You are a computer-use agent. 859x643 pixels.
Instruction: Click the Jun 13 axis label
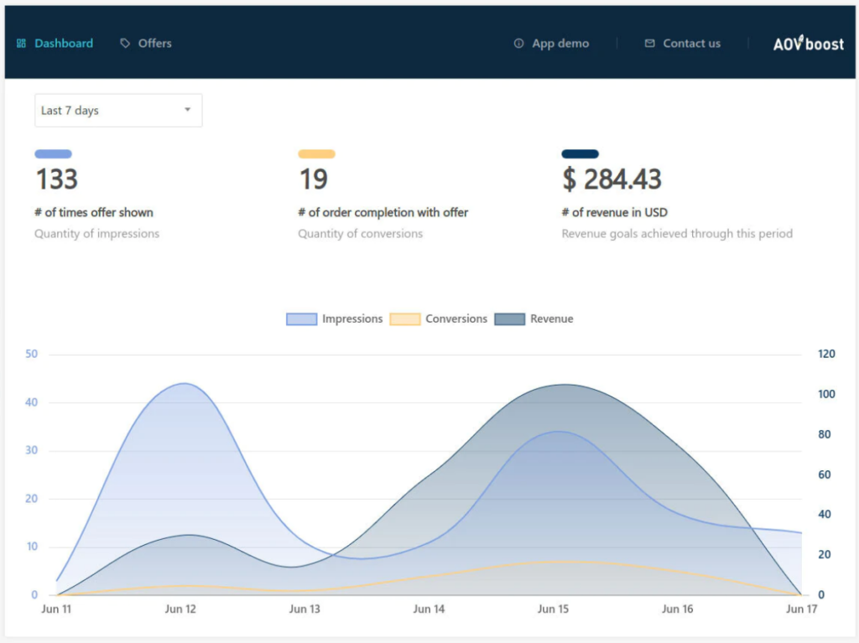pos(305,609)
